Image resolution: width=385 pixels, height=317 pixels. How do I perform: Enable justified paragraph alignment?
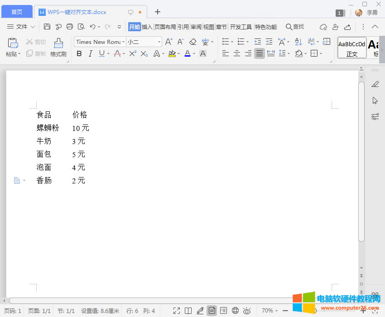(x=259, y=53)
